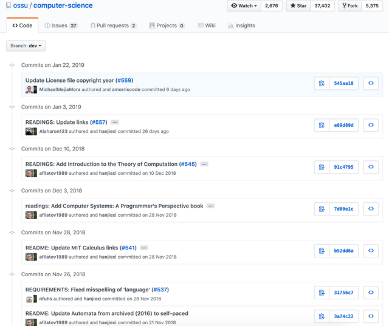
Task: Open pull request #537 link
Action: coord(160,290)
